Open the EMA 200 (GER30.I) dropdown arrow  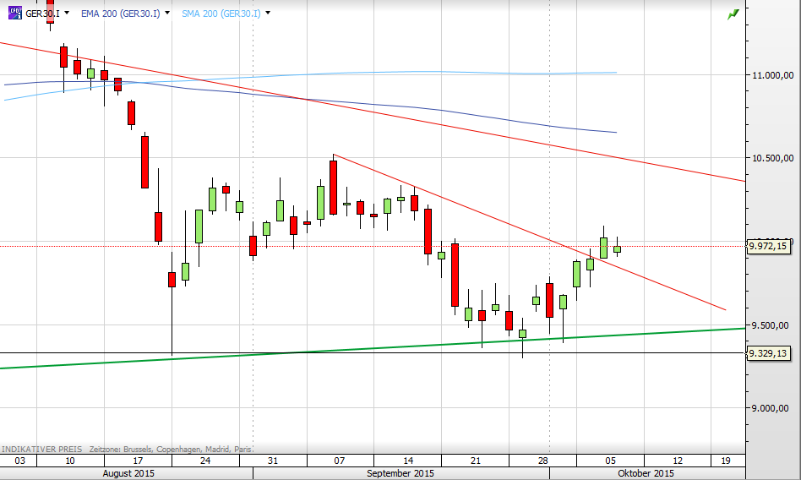(167, 13)
